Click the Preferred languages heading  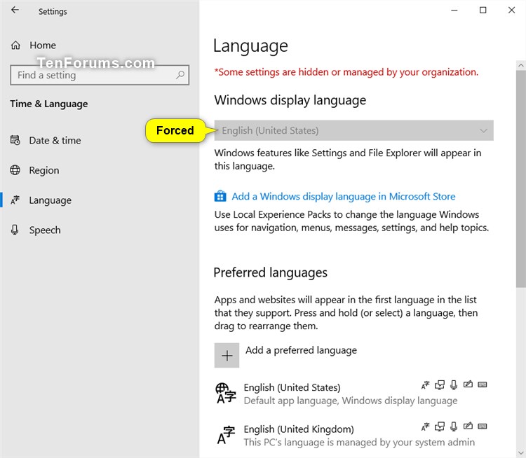pyautogui.click(x=271, y=272)
